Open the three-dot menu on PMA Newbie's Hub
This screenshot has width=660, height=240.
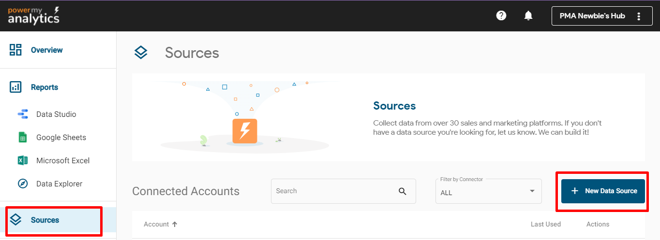[639, 16]
